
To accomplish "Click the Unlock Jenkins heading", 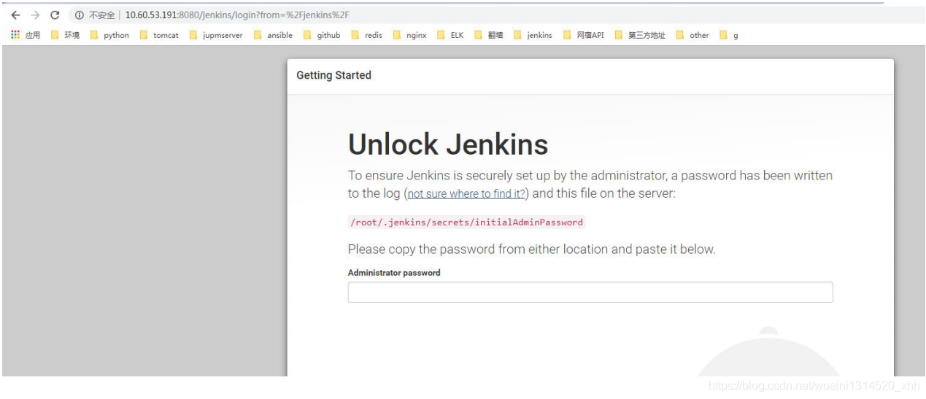I will click(448, 144).
